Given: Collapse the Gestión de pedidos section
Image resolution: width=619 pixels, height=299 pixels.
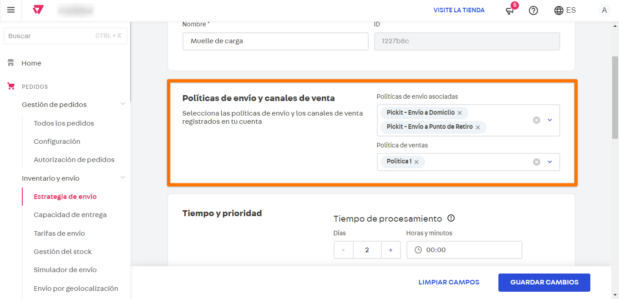Looking at the screenshot, I should (x=122, y=104).
